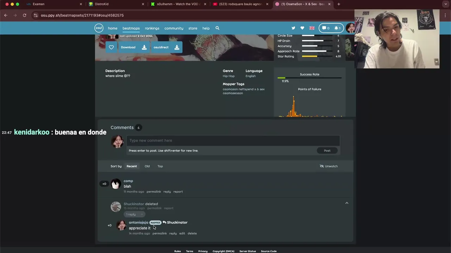
Task: Open the community navigation menu
Action: pyautogui.click(x=174, y=28)
